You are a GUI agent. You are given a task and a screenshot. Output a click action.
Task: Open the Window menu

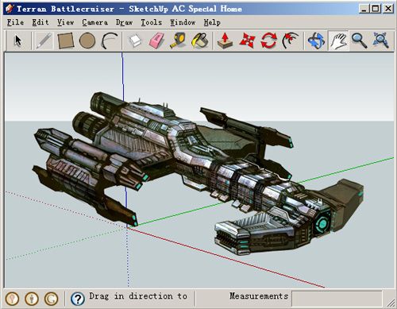point(183,22)
